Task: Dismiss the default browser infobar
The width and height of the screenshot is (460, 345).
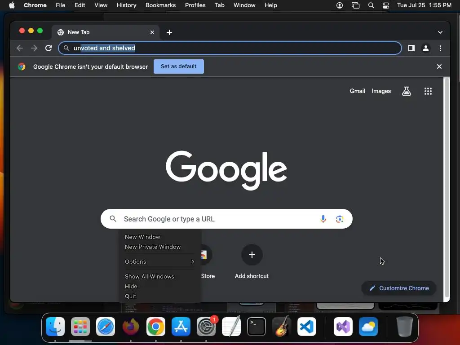Action: [439, 66]
